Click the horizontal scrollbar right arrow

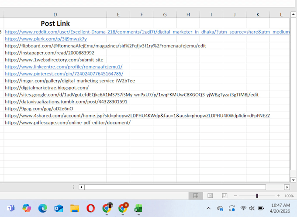point(287,187)
